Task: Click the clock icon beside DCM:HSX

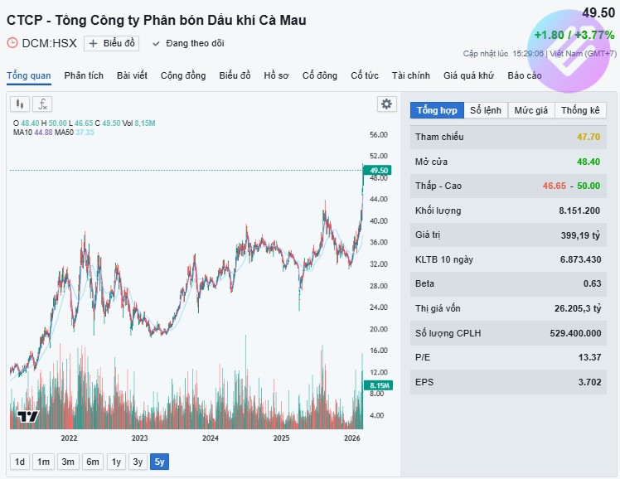Action: coord(12,43)
